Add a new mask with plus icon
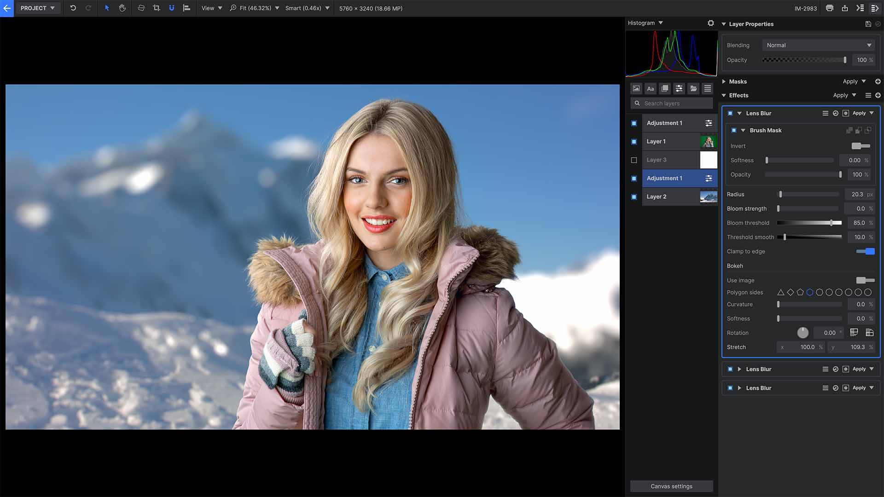884x497 pixels. [x=878, y=81]
